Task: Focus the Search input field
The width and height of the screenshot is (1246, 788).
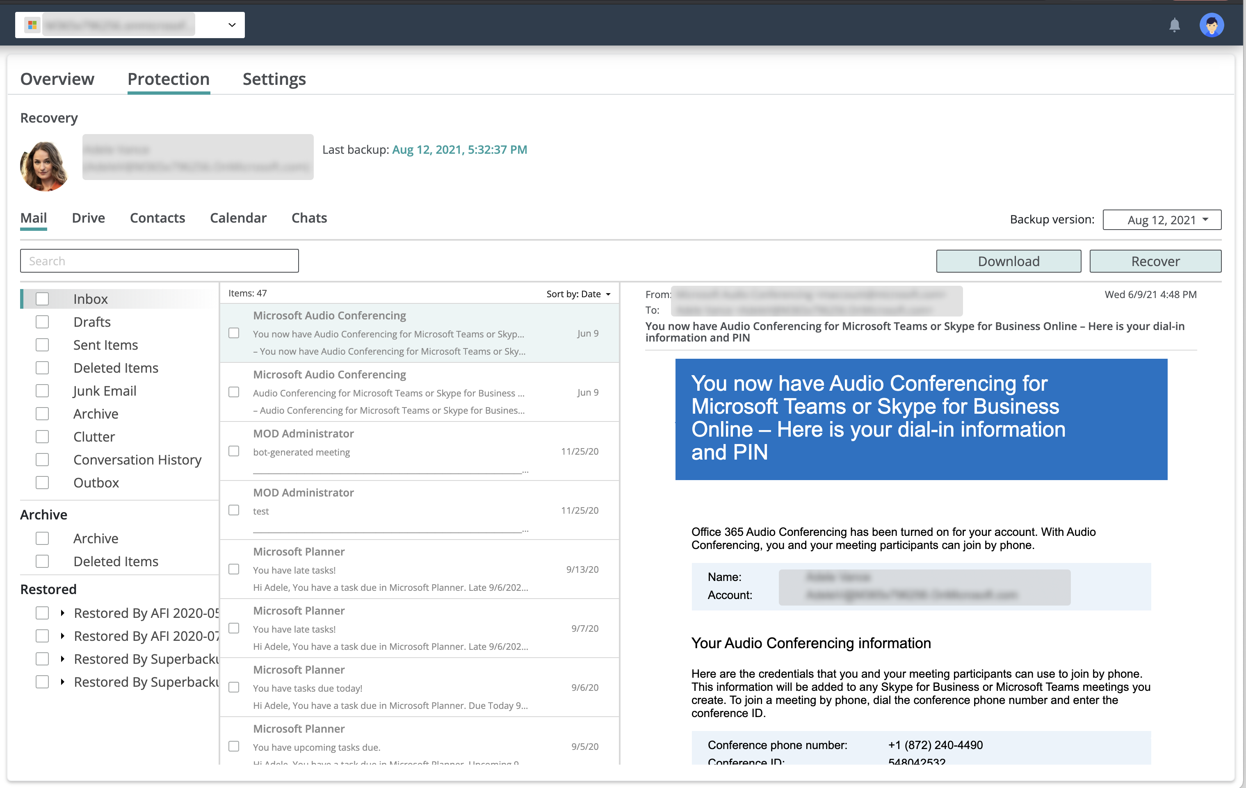Action: [160, 261]
